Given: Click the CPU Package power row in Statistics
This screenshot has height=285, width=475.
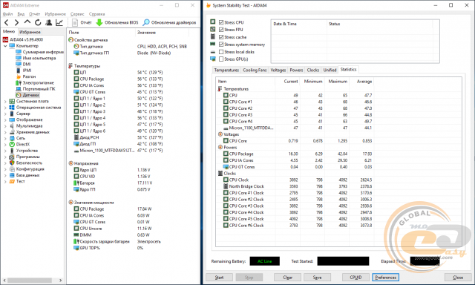Looking at the screenshot, I should pos(295,154).
